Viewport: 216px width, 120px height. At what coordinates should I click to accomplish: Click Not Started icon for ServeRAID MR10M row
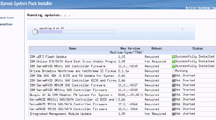173,85
